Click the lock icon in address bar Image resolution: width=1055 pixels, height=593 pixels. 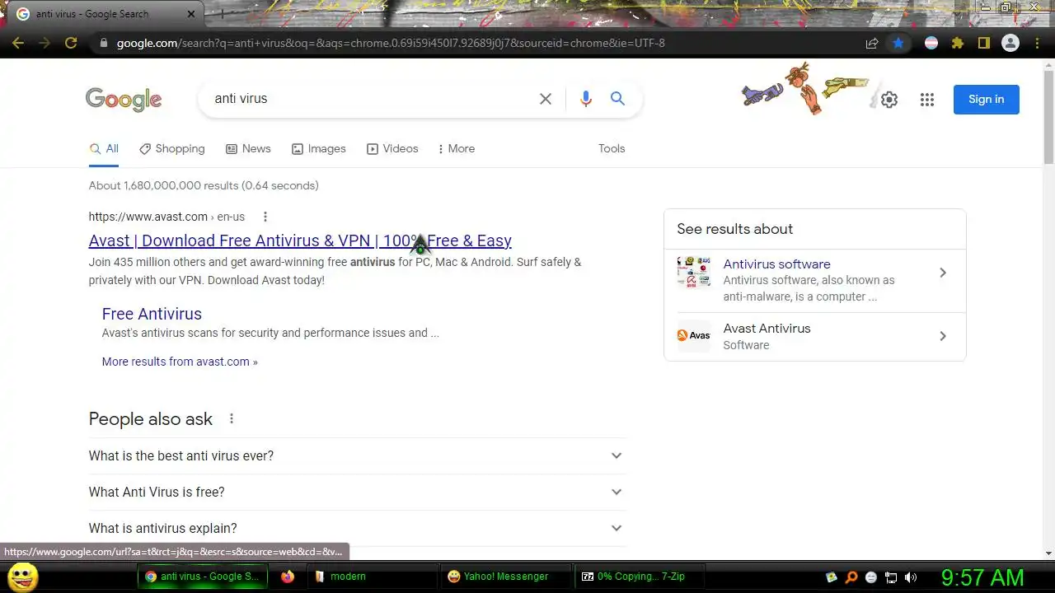pyautogui.click(x=103, y=43)
